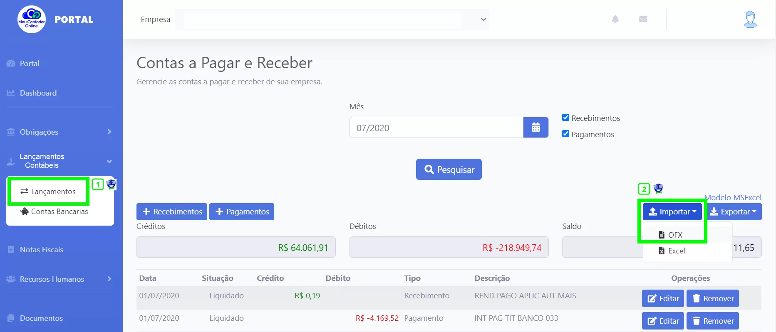The height and width of the screenshot is (332, 776).
Task: Click the mascot help icon beside Lançamentos
Action: tap(111, 184)
